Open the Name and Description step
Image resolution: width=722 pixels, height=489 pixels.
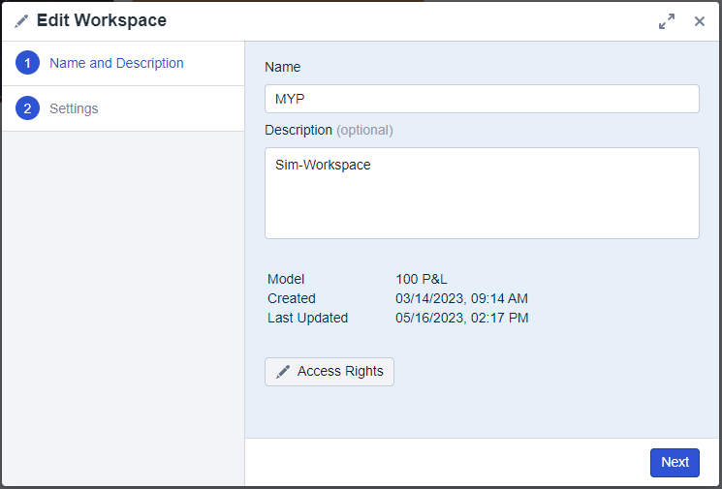click(x=116, y=64)
